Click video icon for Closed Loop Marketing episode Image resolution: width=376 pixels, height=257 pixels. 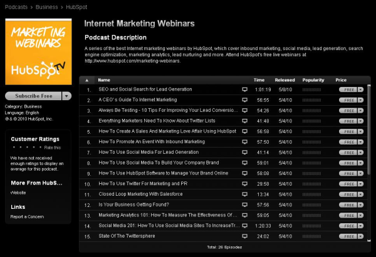(x=245, y=194)
